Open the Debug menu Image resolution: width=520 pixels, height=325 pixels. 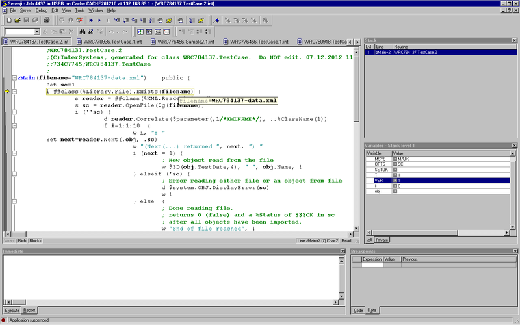tap(42, 11)
